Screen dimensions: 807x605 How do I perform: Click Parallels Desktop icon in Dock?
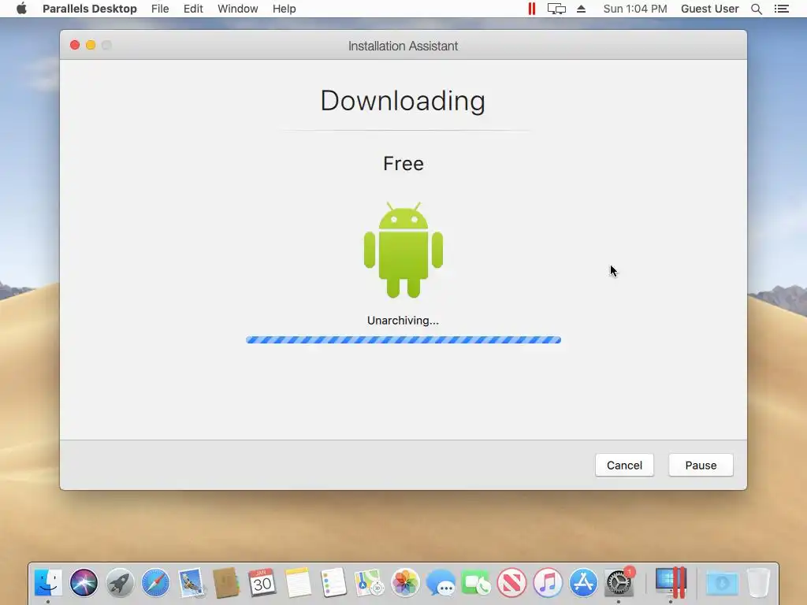point(671,582)
